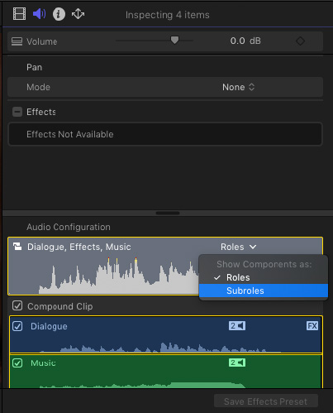This screenshot has height=413, width=333.
Task: Click Music stereo channel badge
Action: coord(237,363)
